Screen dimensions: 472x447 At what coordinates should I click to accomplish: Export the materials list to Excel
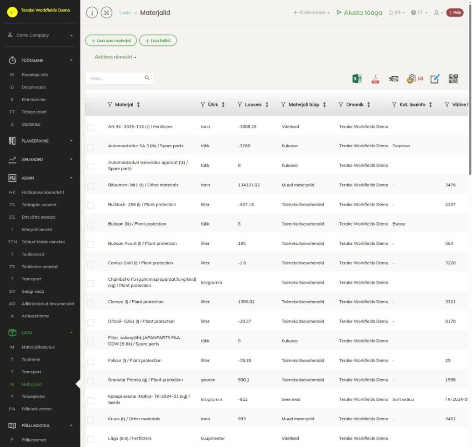(x=357, y=79)
